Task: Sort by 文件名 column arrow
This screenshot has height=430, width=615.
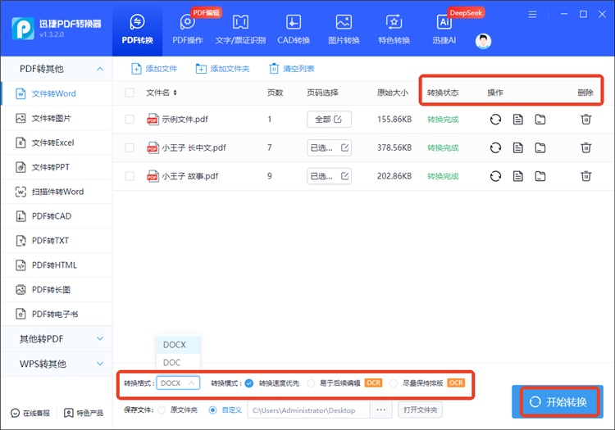Action: tap(175, 93)
